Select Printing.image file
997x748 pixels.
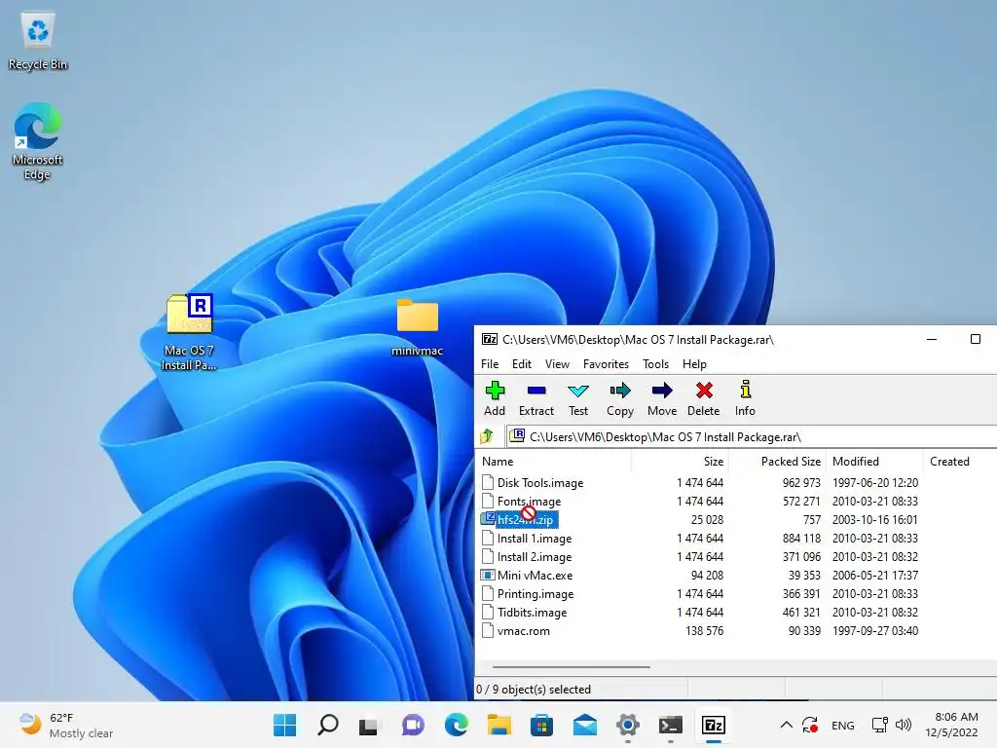pyautogui.click(x=535, y=593)
